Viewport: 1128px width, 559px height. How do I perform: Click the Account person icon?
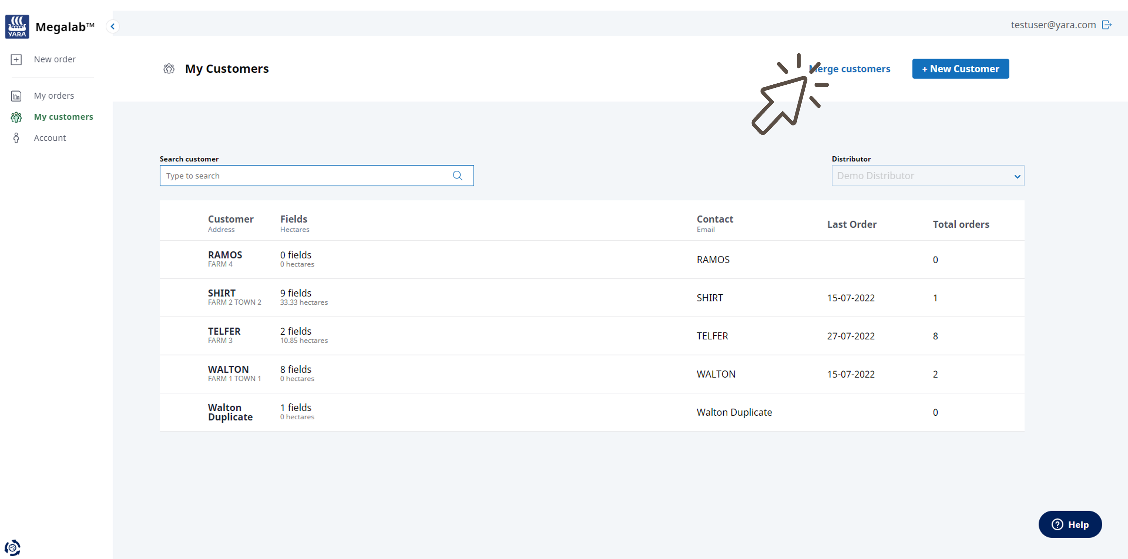(16, 138)
